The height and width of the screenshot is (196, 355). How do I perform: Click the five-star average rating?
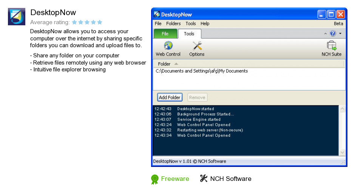[x=87, y=22]
